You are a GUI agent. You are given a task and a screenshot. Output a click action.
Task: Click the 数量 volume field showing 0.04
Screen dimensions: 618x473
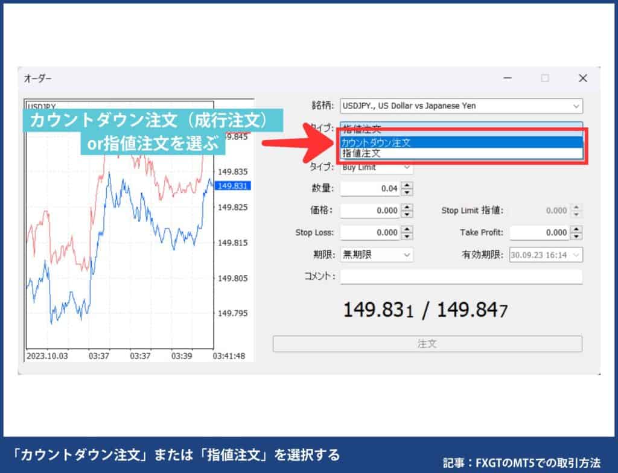(371, 189)
